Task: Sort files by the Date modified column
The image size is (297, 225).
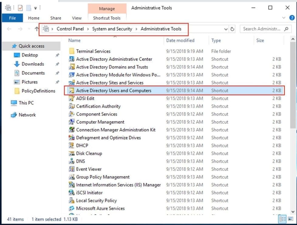Action: click(180, 40)
